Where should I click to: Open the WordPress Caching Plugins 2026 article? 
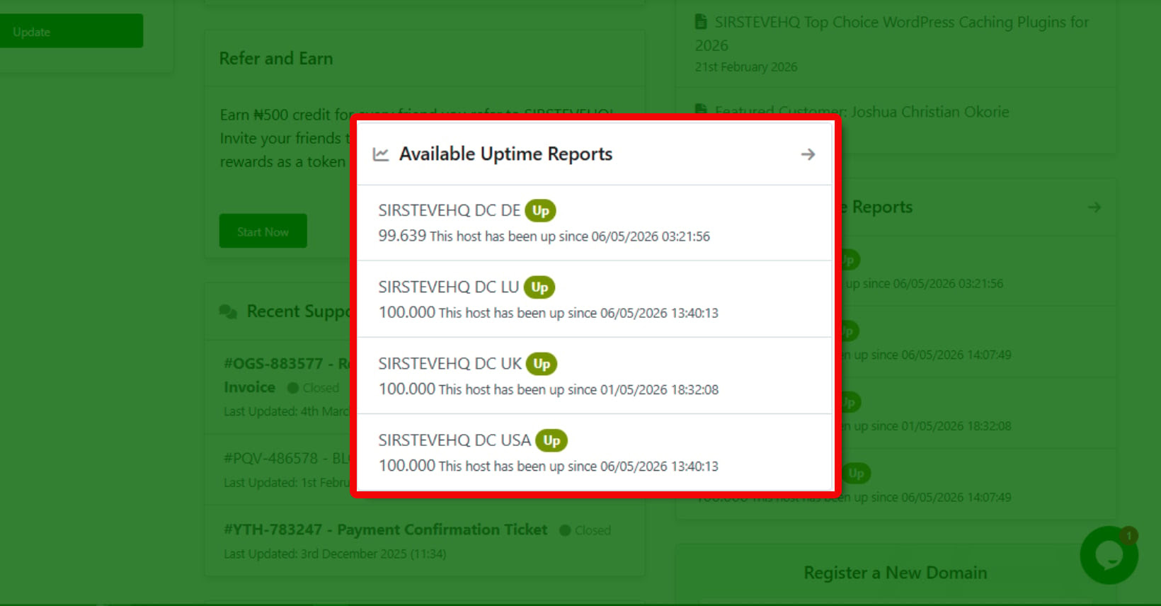point(892,33)
